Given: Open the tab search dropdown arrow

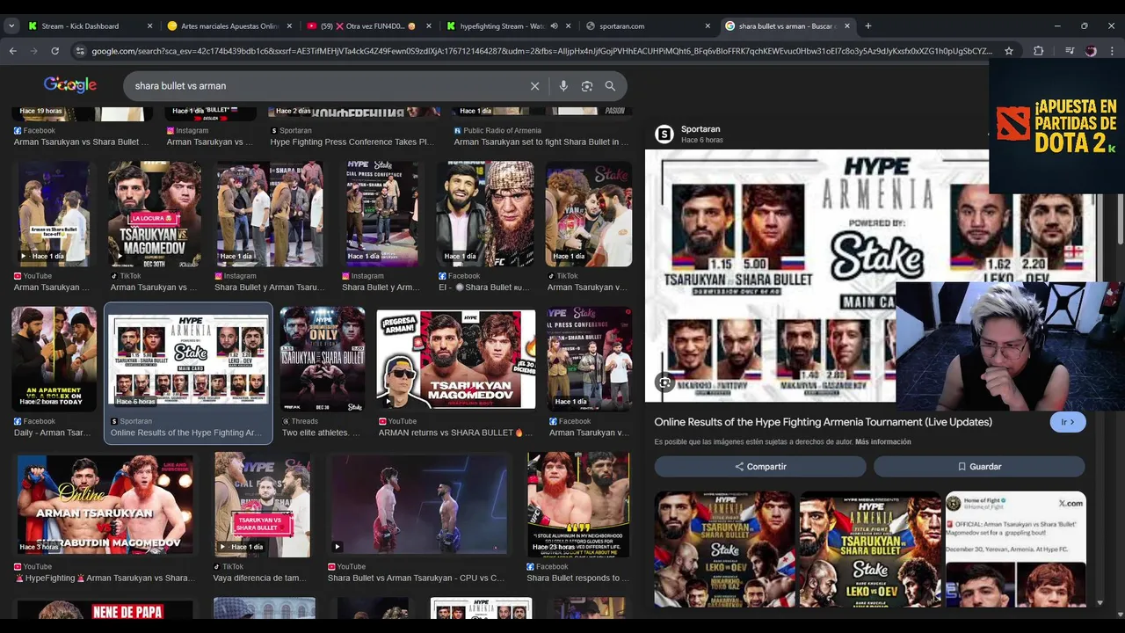Looking at the screenshot, I should (11, 26).
